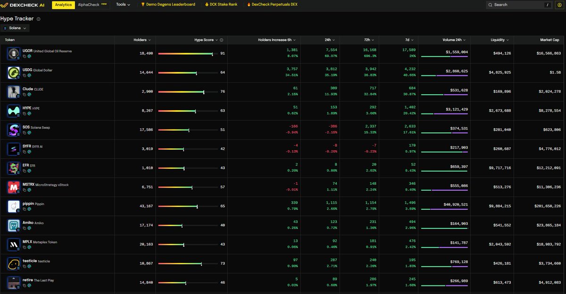Sort by the 72h column
Viewport: 566px width, 294px height.
[x=368, y=40]
